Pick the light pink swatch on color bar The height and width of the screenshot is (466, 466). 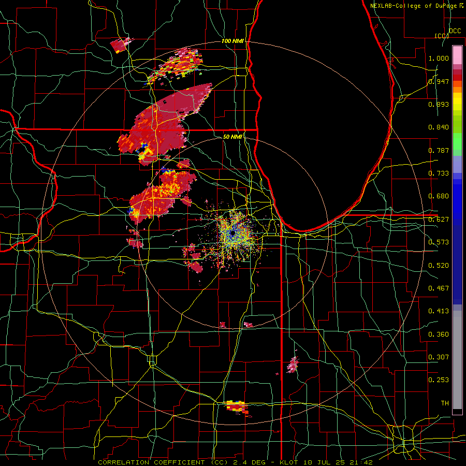click(x=457, y=55)
